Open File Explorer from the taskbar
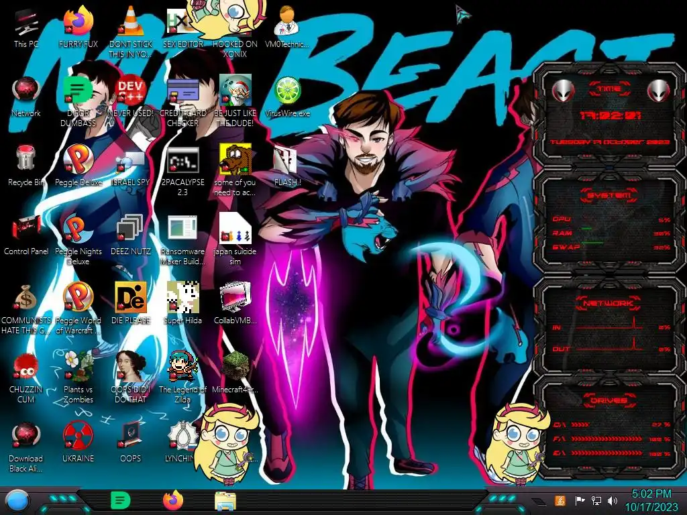 tap(225, 501)
